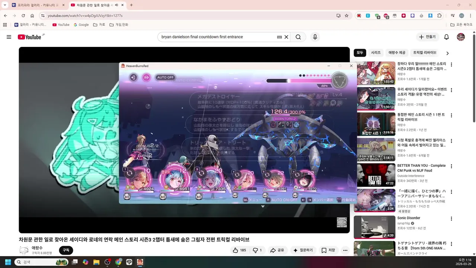The width and height of the screenshot is (476, 268).
Task: Click the 공유 share button
Action: 277,250
